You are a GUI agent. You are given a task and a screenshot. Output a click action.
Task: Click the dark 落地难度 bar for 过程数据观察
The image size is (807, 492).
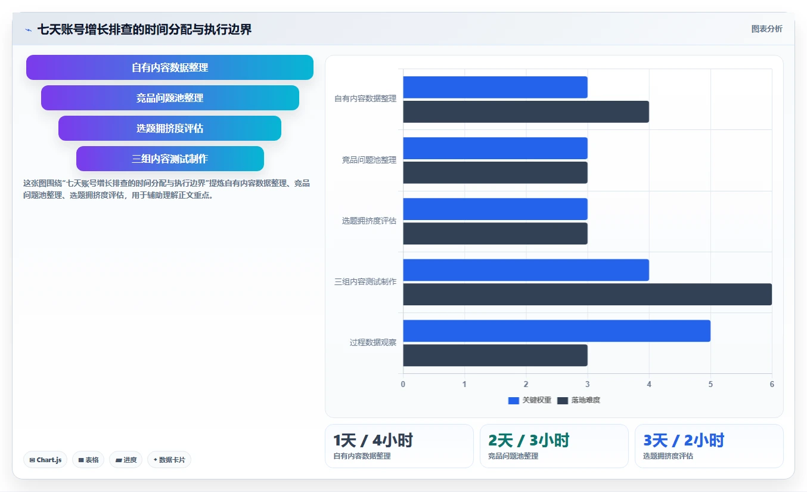coord(495,355)
